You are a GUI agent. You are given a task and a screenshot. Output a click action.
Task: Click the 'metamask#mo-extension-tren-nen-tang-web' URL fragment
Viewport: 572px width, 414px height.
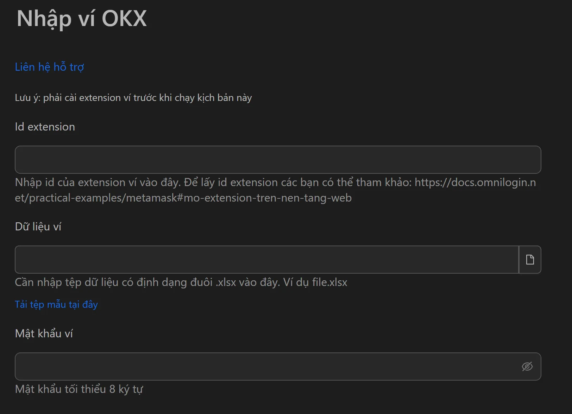239,198
